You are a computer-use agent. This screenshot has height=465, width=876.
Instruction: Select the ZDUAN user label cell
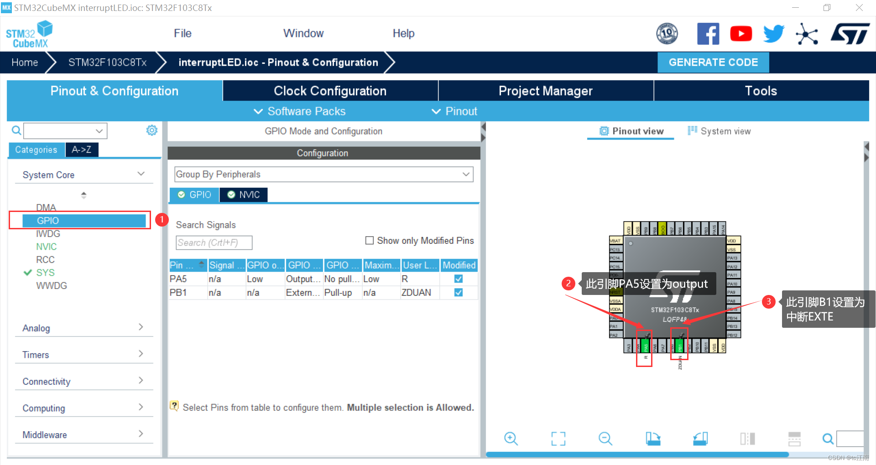coord(420,292)
